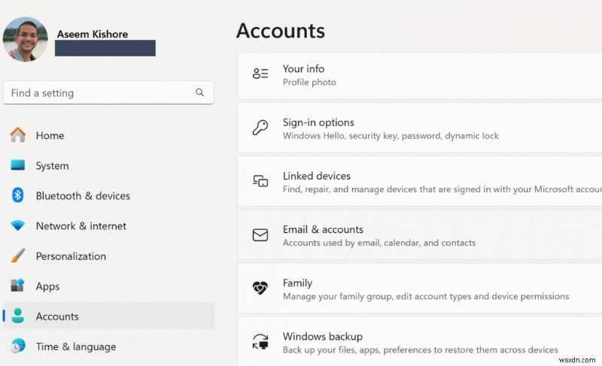602x366 pixels.
Task: Open the Home settings page
Action: pyautogui.click(x=108, y=135)
